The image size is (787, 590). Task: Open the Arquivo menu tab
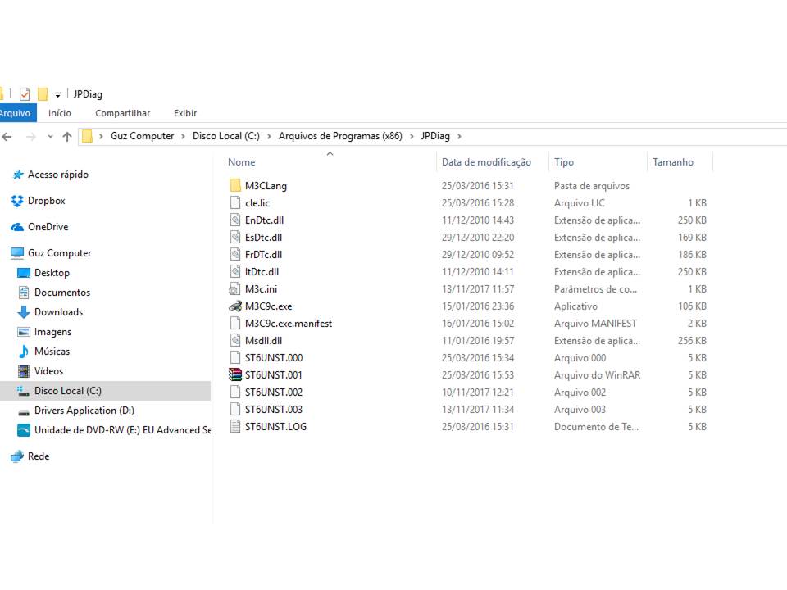coord(17,113)
